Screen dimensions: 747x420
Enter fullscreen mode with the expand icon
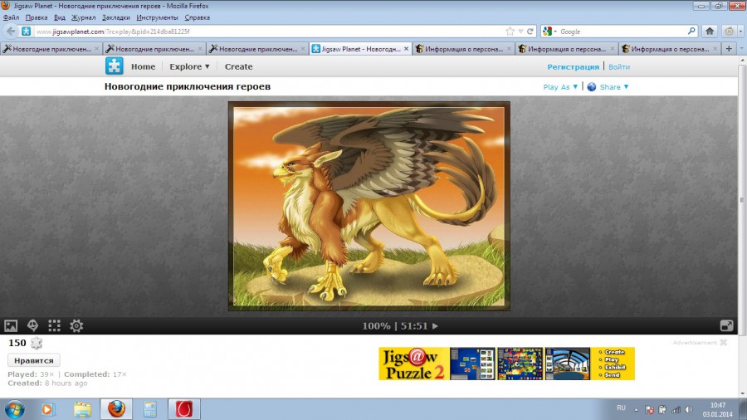click(x=726, y=325)
